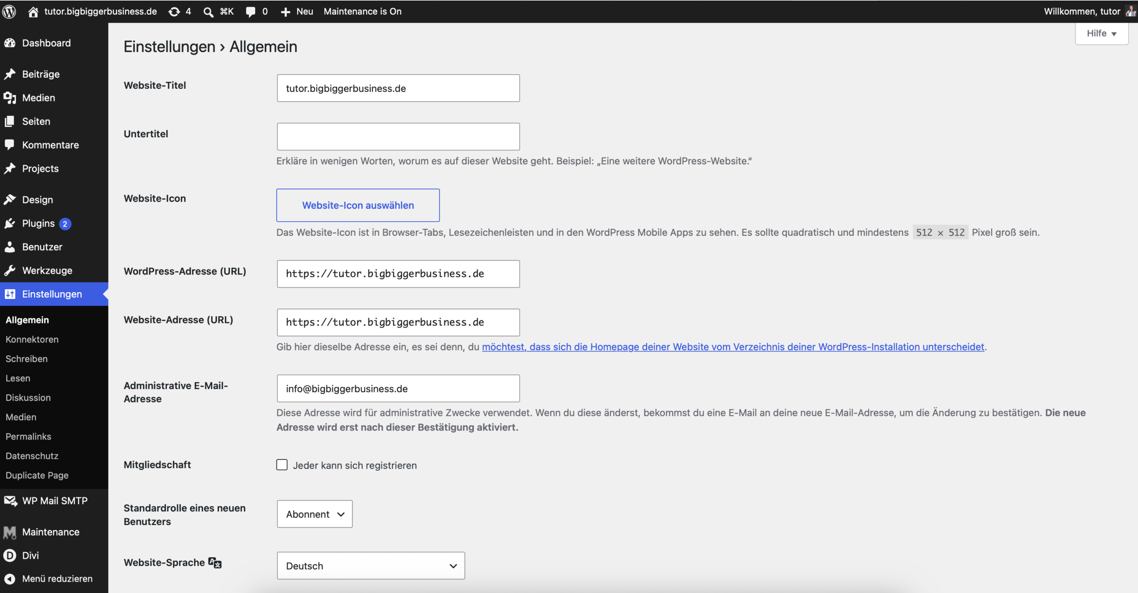
Task: Open Schreiben settings submenu
Action: point(27,359)
